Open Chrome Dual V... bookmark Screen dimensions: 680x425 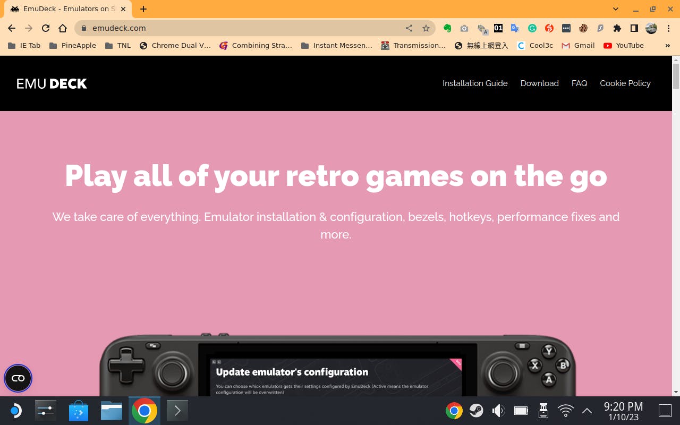coord(175,46)
